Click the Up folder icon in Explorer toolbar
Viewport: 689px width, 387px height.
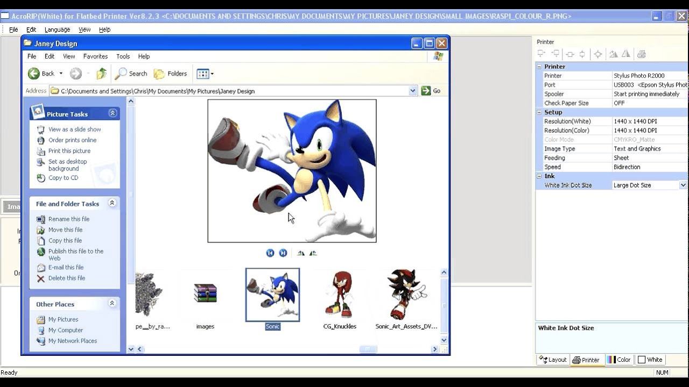(x=101, y=74)
